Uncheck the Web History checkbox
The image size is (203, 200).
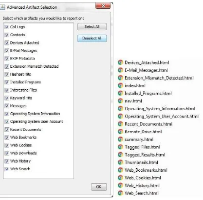pos(7,161)
